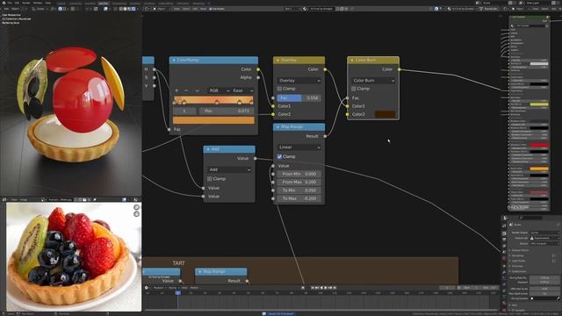Open the Ease interpolation dropdown
The width and height of the screenshot is (562, 316).
[x=242, y=90]
